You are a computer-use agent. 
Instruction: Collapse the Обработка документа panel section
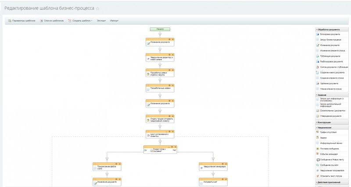332,29
